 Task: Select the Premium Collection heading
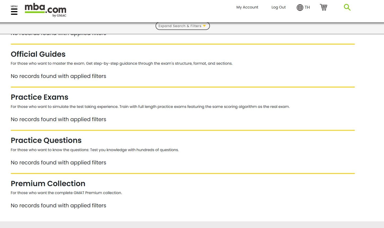tap(48, 183)
